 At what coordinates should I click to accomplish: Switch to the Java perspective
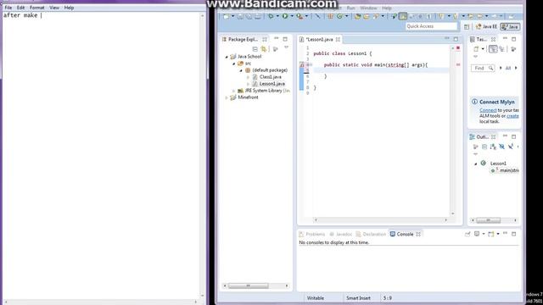pos(510,26)
